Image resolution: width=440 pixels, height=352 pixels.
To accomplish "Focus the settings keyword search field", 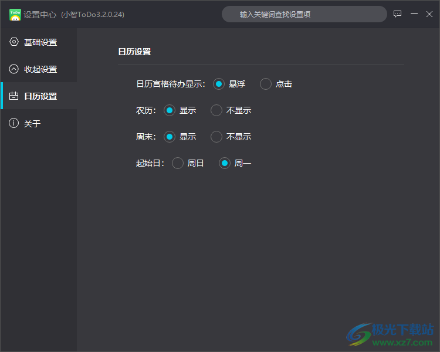I will pyautogui.click(x=304, y=14).
